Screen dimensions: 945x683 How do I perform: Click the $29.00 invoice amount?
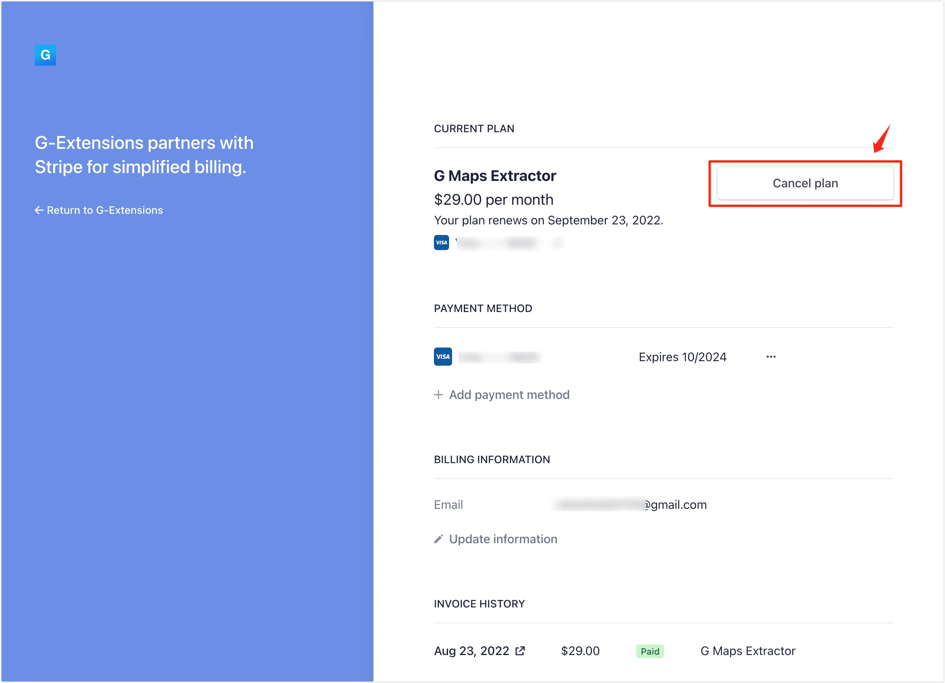[x=580, y=651]
